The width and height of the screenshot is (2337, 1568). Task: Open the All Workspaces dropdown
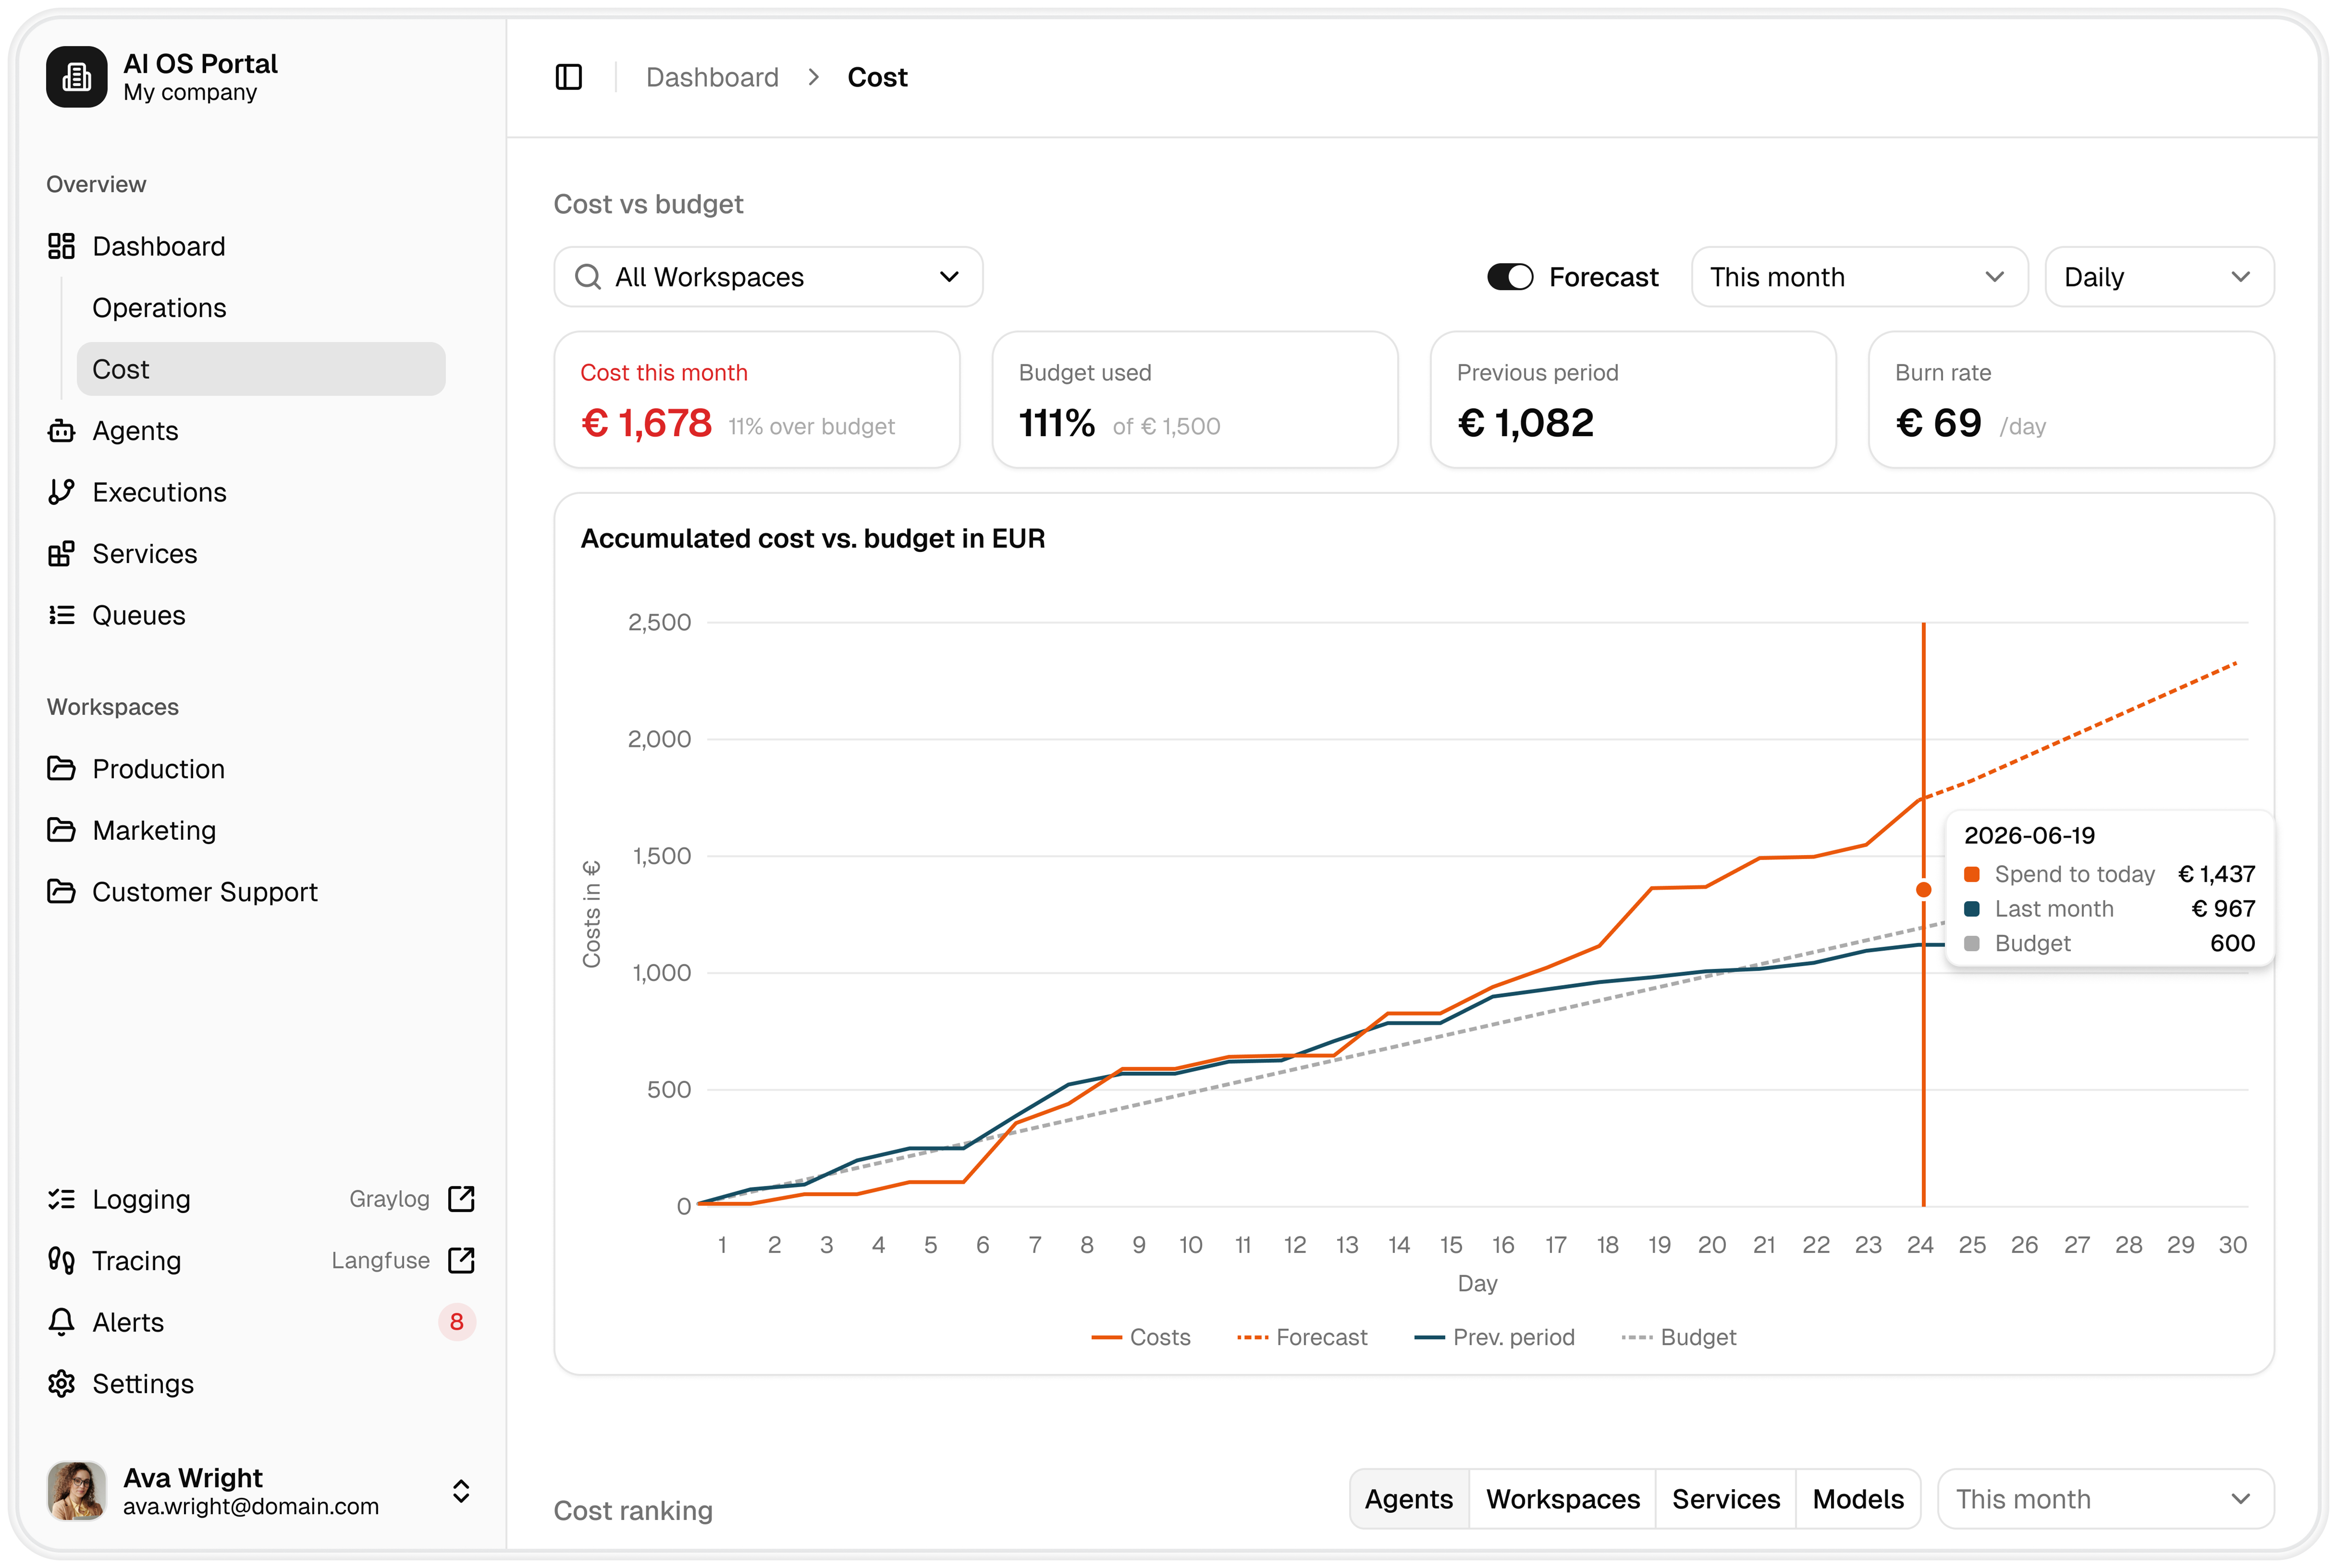coord(768,277)
